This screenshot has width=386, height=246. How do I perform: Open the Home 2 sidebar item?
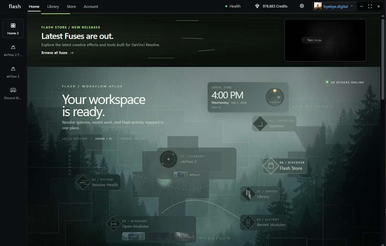click(13, 28)
